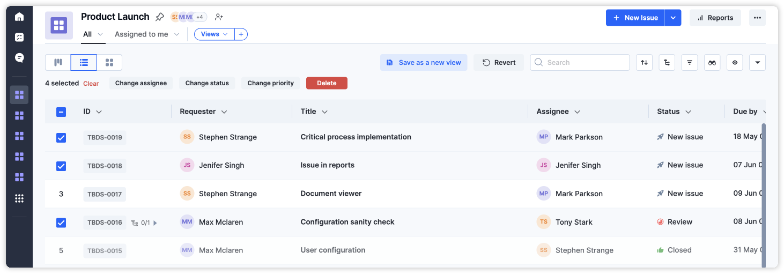The image size is (784, 274).
Task: Deselect the TBDS-0016 issue checkbox
Action: pyautogui.click(x=61, y=223)
